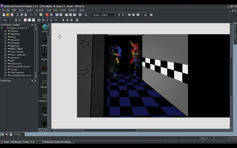Select NightStart frame in tree
Image resolution: width=237 pixels, height=148 pixels.
tap(15, 46)
